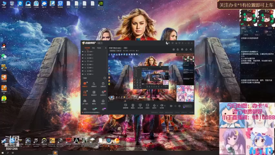
Task: Open the house-shaped tool in the toolbox
Action: click(x=103, y=102)
